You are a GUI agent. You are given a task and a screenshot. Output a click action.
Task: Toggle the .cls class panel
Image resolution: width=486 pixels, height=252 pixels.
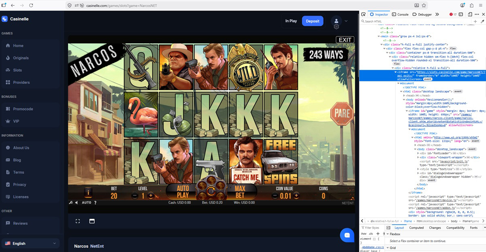click(x=371, y=234)
